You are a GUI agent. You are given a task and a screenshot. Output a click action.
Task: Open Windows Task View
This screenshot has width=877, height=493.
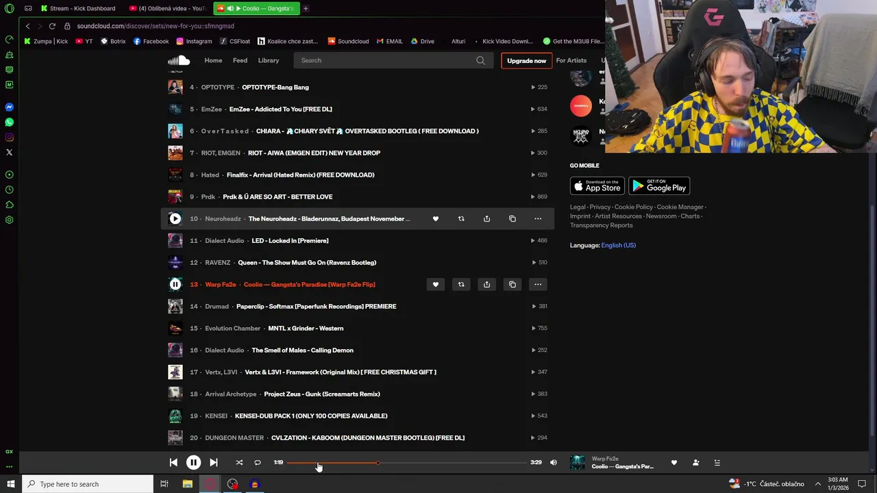[x=164, y=484]
